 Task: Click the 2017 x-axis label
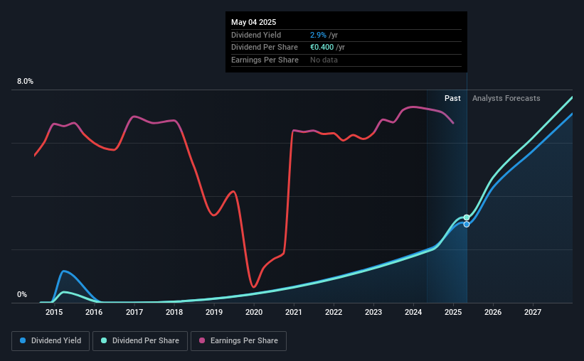pyautogui.click(x=134, y=312)
